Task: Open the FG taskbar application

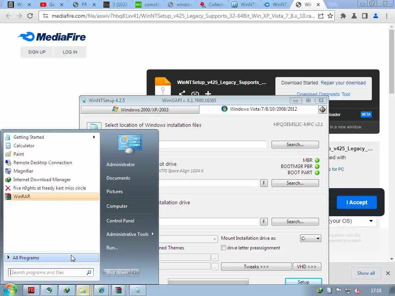Action: point(31,290)
